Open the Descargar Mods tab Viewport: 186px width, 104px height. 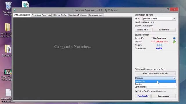96,15
